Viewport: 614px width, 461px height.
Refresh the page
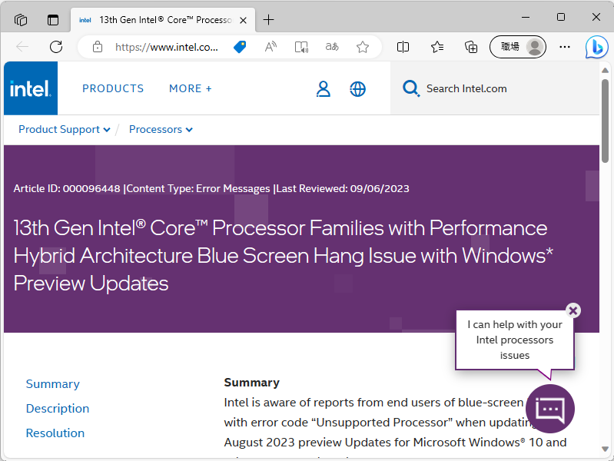(56, 47)
